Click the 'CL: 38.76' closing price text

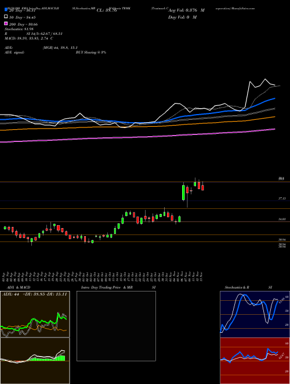[x=107, y=10]
